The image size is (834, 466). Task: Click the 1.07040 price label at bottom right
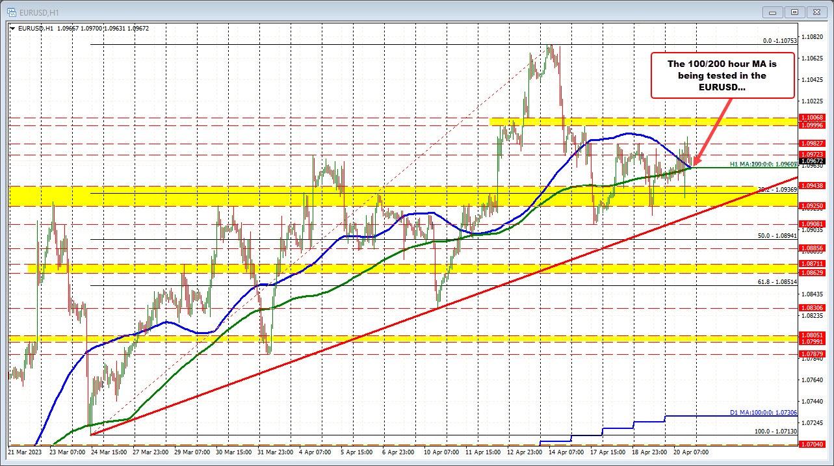811,444
